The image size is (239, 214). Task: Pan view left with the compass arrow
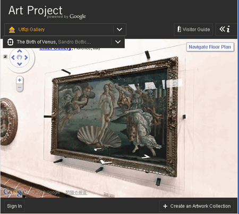coord(13,58)
